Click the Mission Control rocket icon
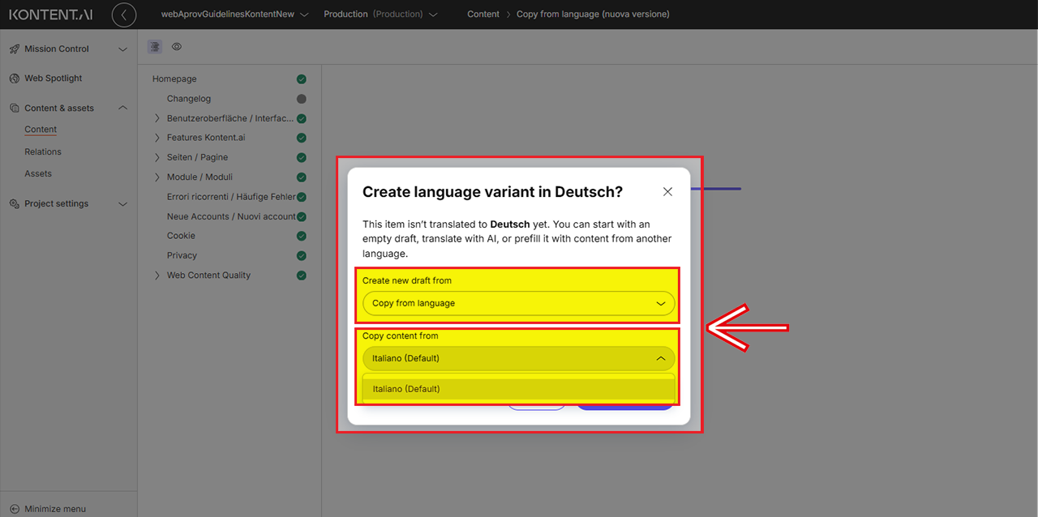This screenshot has height=517, width=1038. click(x=14, y=49)
